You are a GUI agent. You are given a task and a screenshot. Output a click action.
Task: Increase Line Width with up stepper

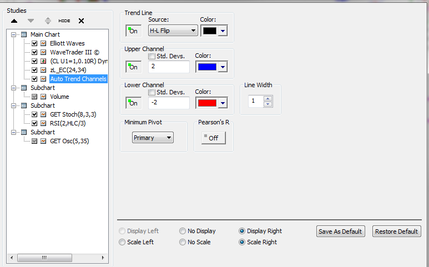pos(268,98)
